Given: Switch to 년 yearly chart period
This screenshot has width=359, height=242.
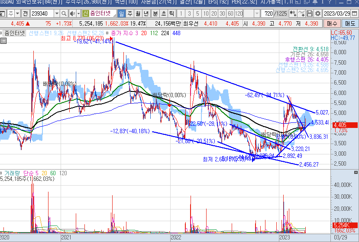Looking at the screenshot, I should (x=146, y=13).
